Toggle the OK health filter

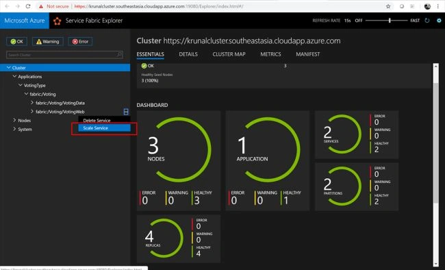[x=16, y=42]
